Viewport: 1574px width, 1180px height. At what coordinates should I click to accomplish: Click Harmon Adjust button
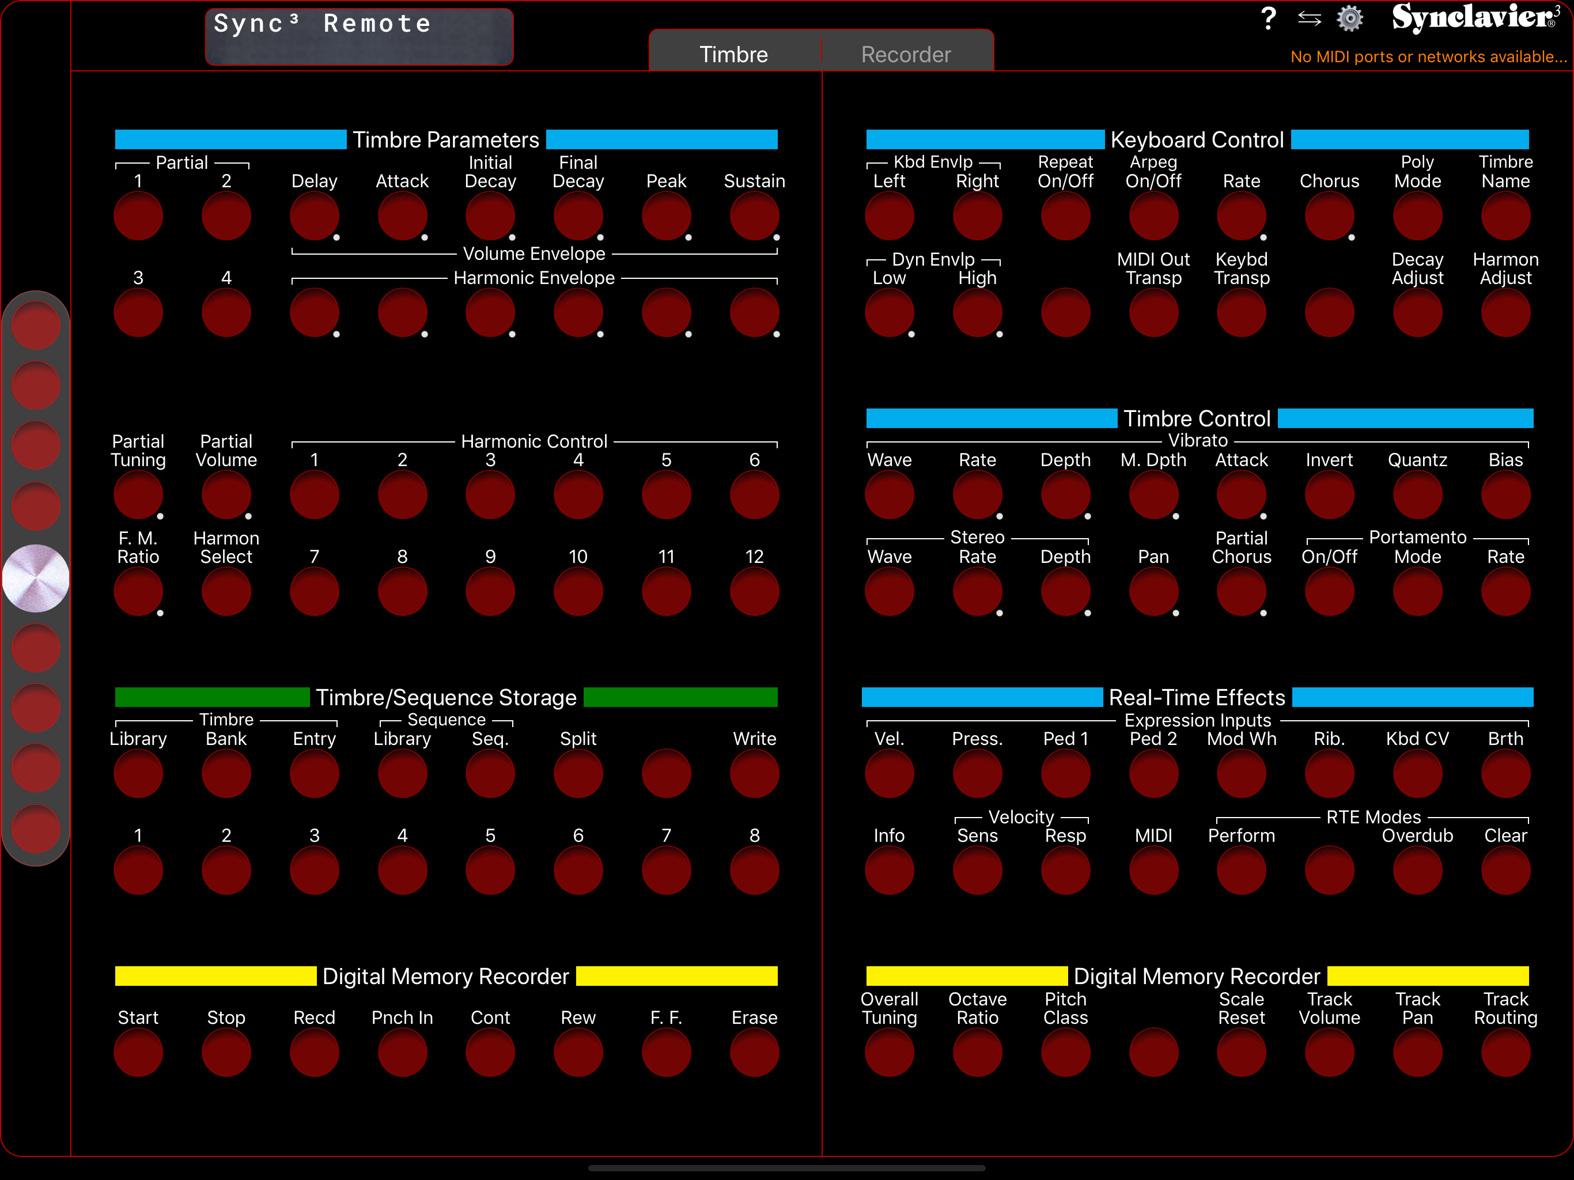tap(1507, 313)
